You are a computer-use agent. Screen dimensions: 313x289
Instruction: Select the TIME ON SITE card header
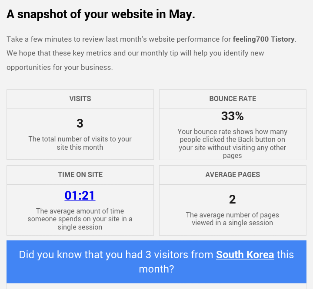[80, 175]
